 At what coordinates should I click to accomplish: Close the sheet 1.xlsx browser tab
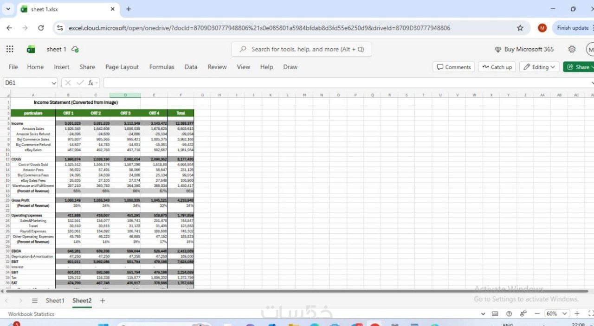[113, 9]
